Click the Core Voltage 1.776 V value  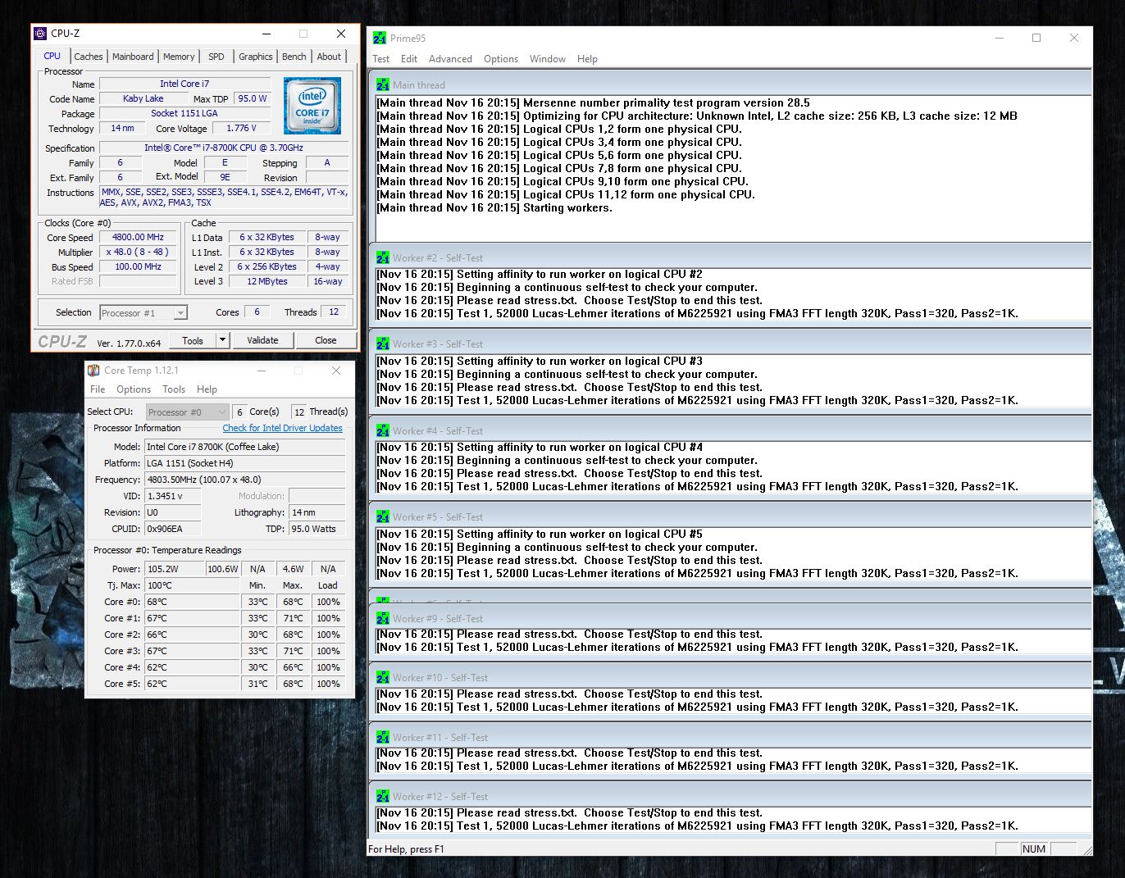point(241,129)
